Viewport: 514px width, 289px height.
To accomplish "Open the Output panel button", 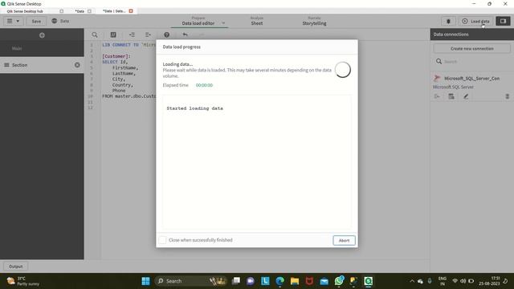I will [16, 267].
